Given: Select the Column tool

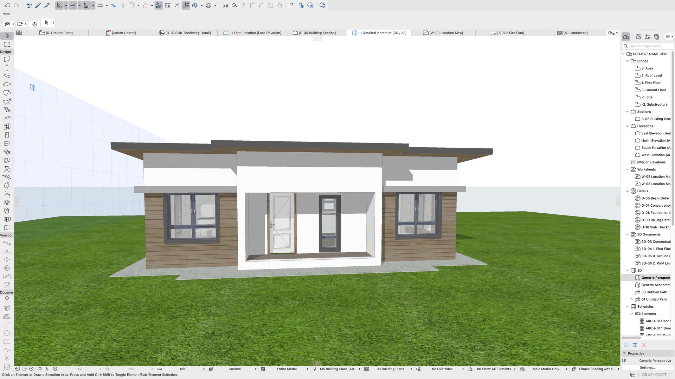Looking at the screenshot, I should tap(7, 68).
